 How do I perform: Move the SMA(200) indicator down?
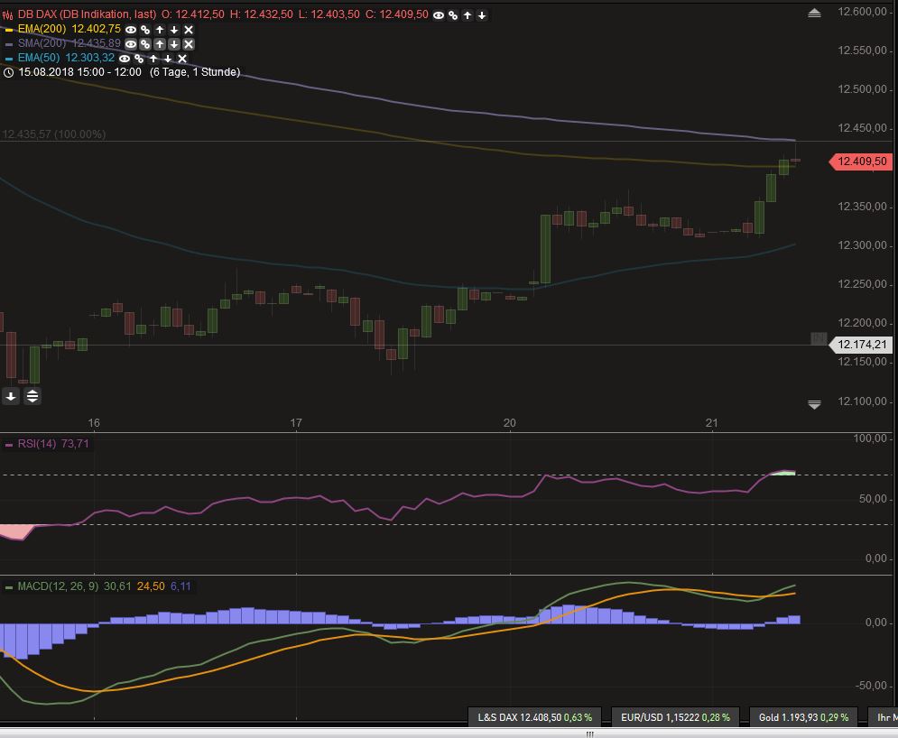tap(173, 43)
